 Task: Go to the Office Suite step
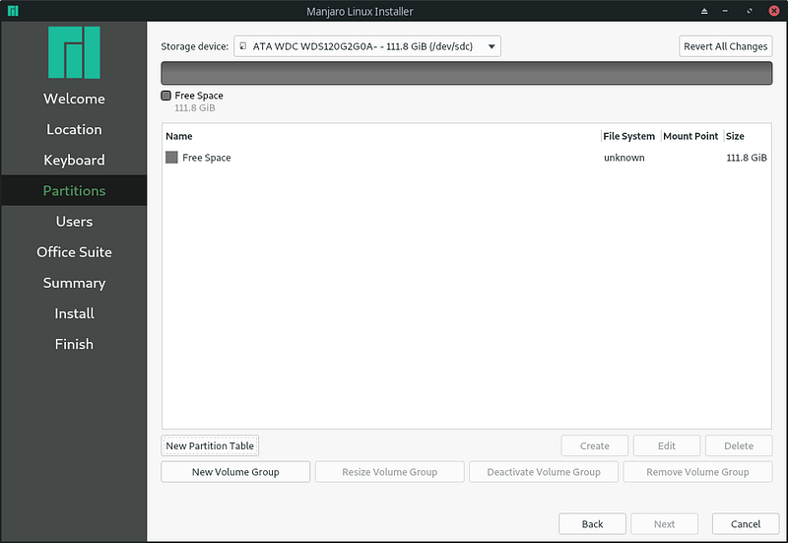point(74,252)
